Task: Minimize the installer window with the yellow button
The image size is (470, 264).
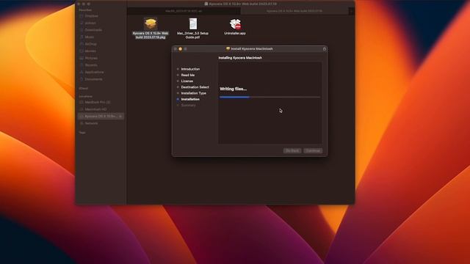Action: click(181, 49)
